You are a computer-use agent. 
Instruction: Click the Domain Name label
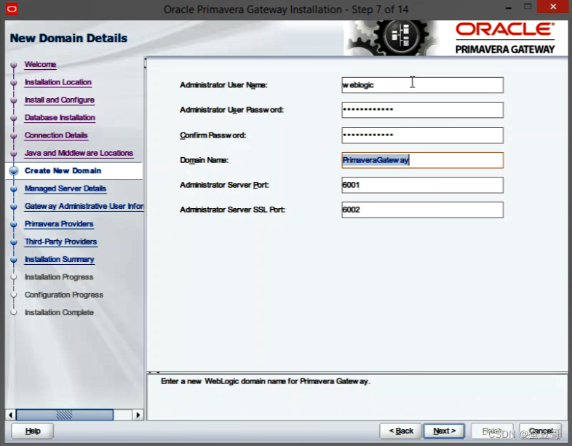tap(204, 160)
